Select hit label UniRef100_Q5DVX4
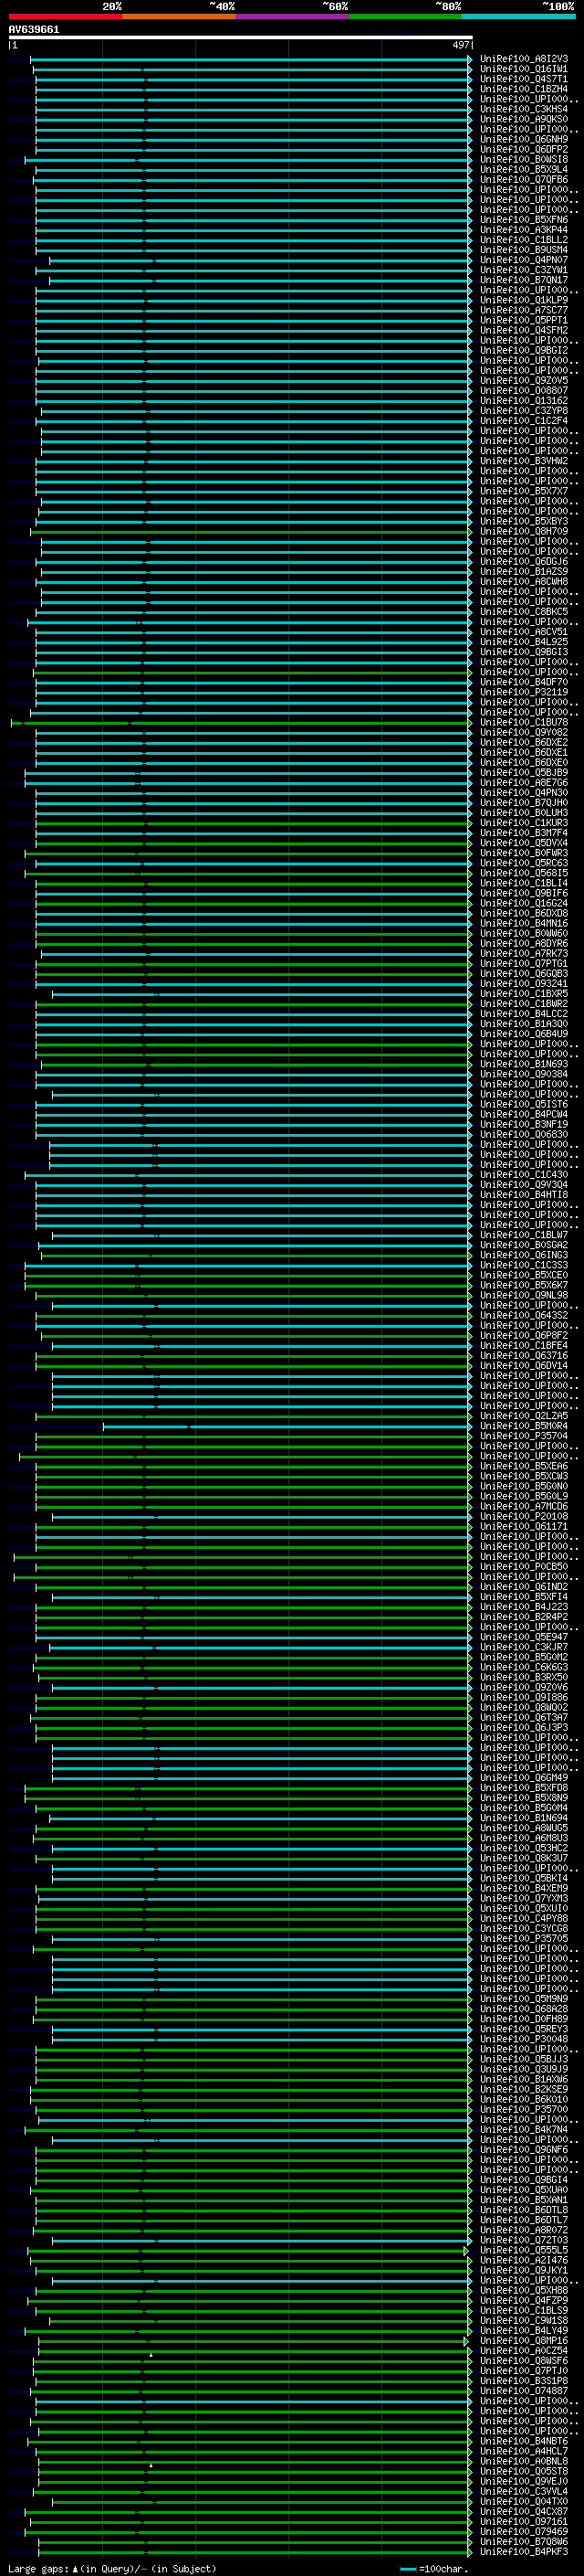584x2576 pixels. coord(524,843)
